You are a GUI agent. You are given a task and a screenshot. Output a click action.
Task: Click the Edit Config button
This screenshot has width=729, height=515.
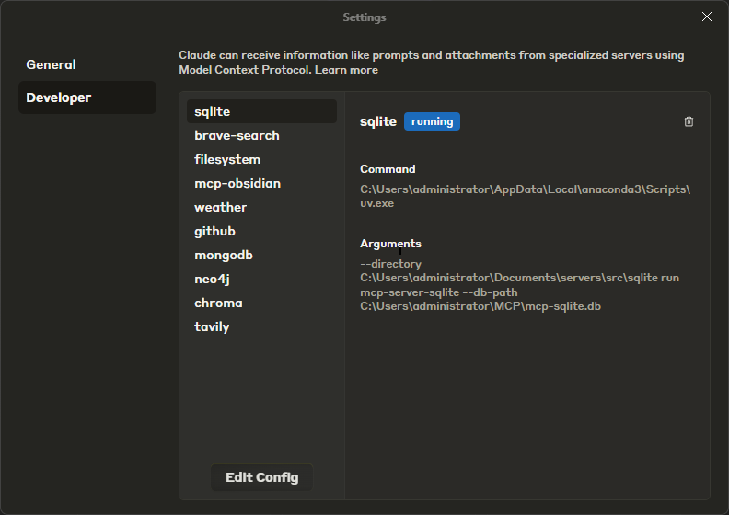tap(261, 477)
